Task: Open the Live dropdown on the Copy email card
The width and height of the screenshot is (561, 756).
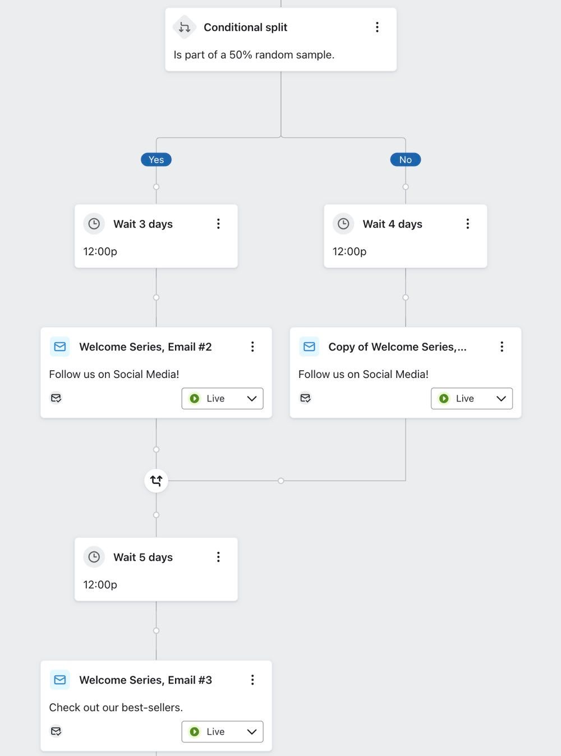Action: point(501,398)
